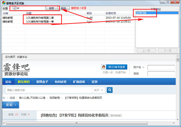Click the blue magnifier search icon
This screenshot has height=127, width=181.
click(x=110, y=90)
